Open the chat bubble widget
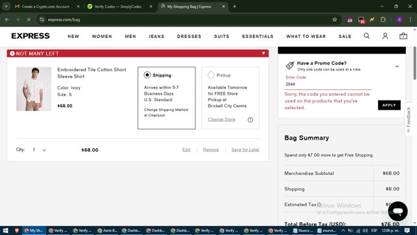This screenshot has width=417, height=235. tap(397, 211)
